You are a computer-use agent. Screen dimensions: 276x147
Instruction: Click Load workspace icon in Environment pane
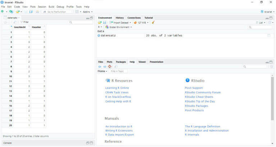click(x=100, y=23)
